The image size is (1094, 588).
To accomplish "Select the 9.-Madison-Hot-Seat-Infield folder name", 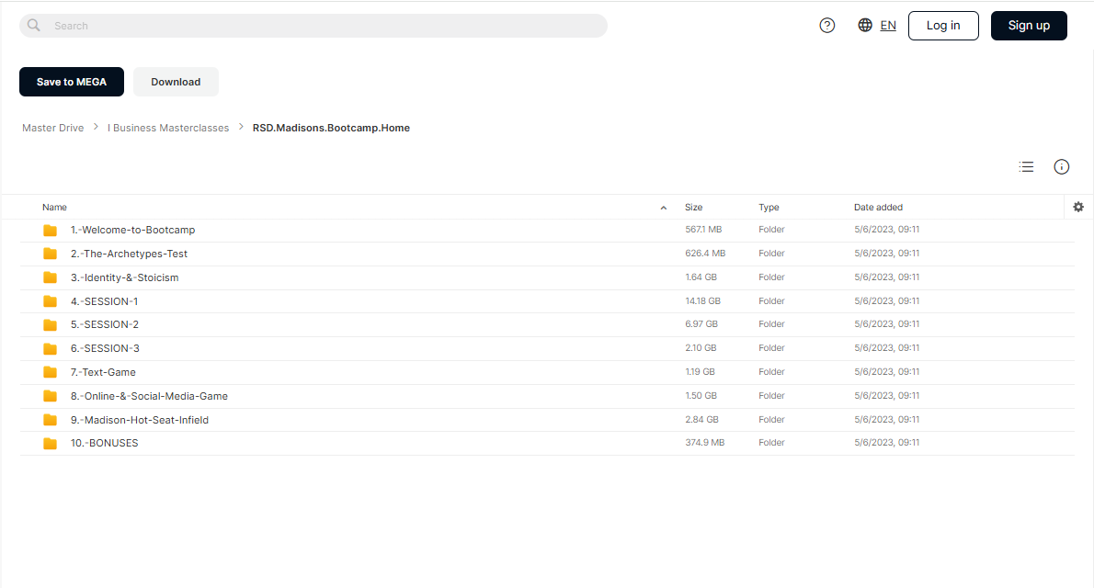I will click(140, 420).
